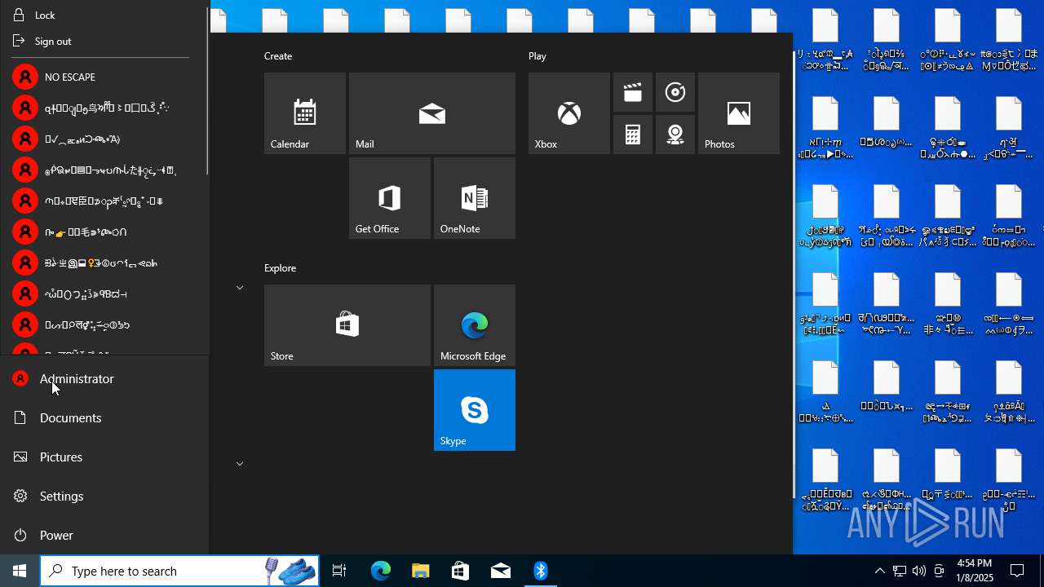The width and height of the screenshot is (1044, 587).
Task: Click the Administrator account entry
Action: (x=104, y=378)
